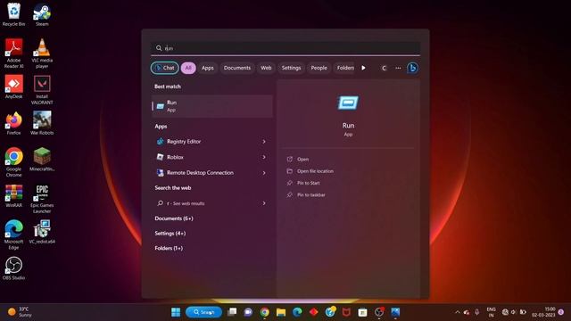Open the Get Help taskbar icon
Viewport: 571px width, 321px height.
(x=330, y=312)
